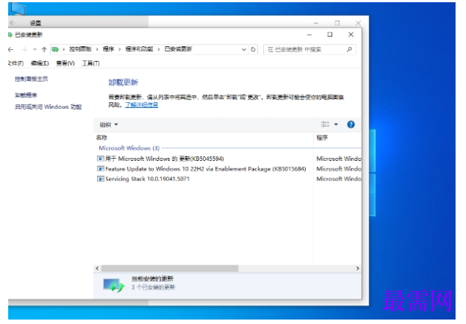The height and width of the screenshot is (324, 466).
Task: Click the control panel icon in the address bar
Action: tap(55, 49)
